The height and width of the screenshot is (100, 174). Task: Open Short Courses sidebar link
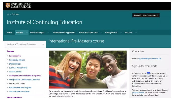coord(15,64)
